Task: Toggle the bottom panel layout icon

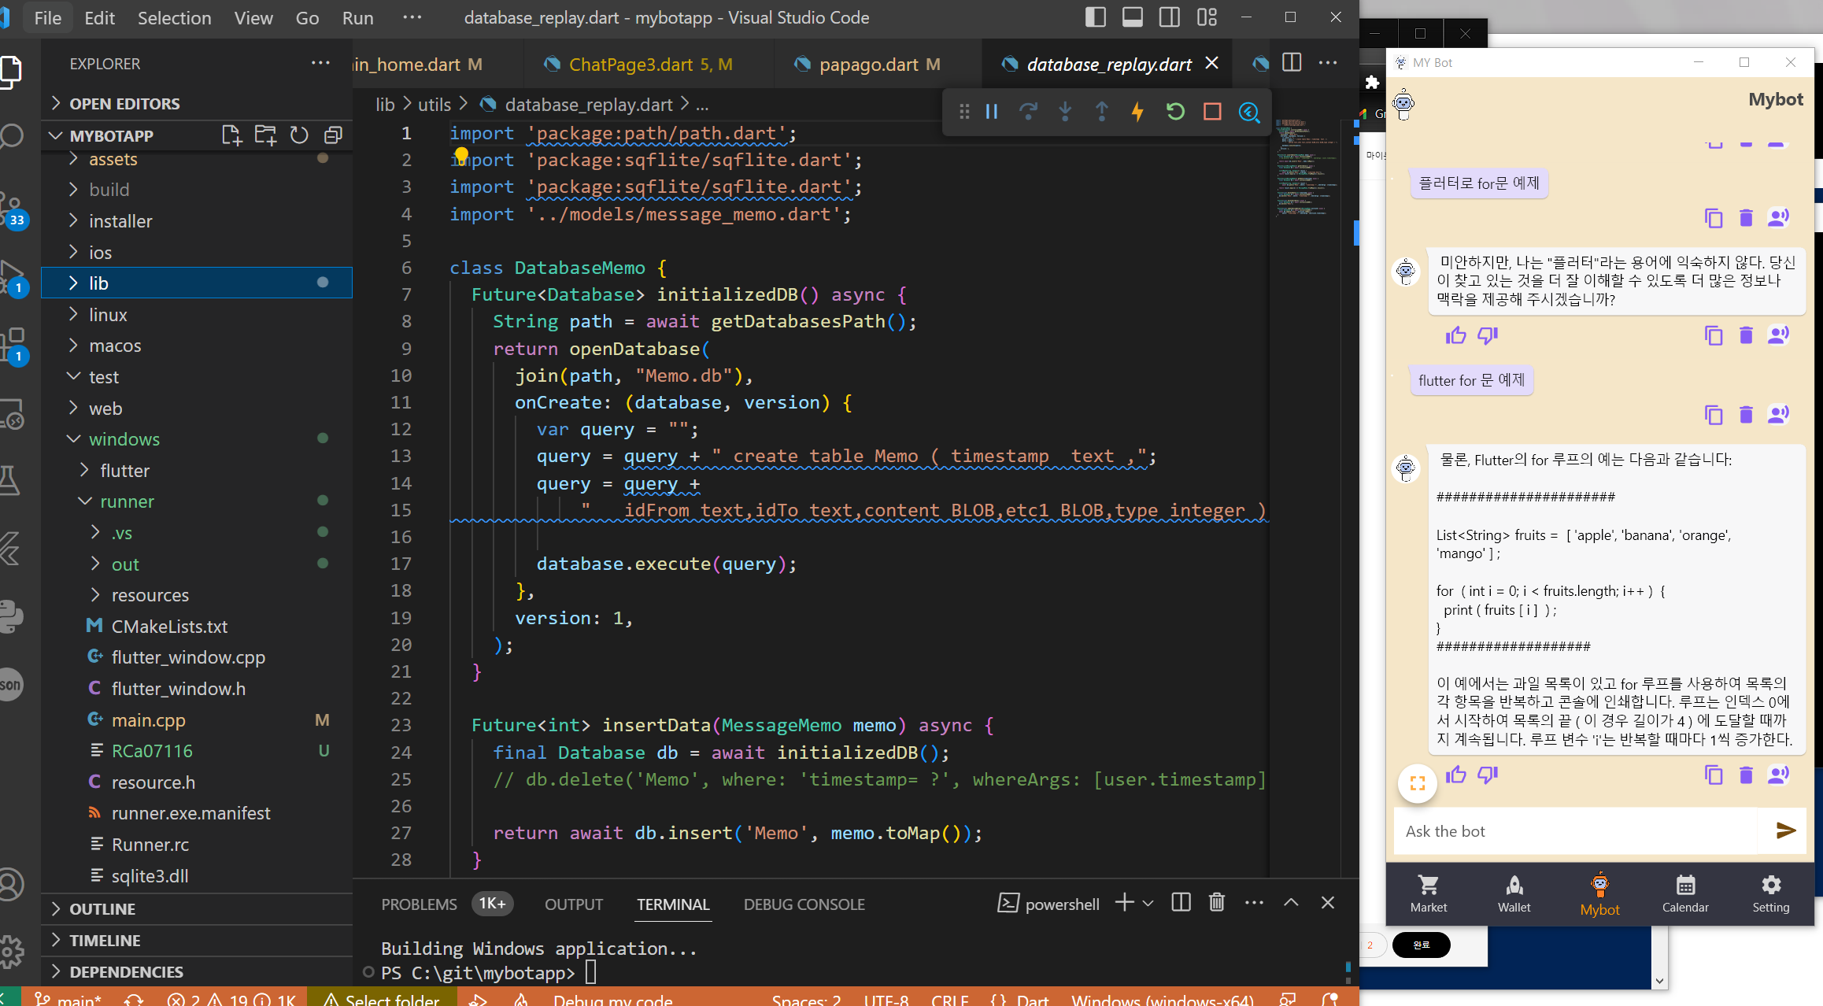Action: 1132,17
